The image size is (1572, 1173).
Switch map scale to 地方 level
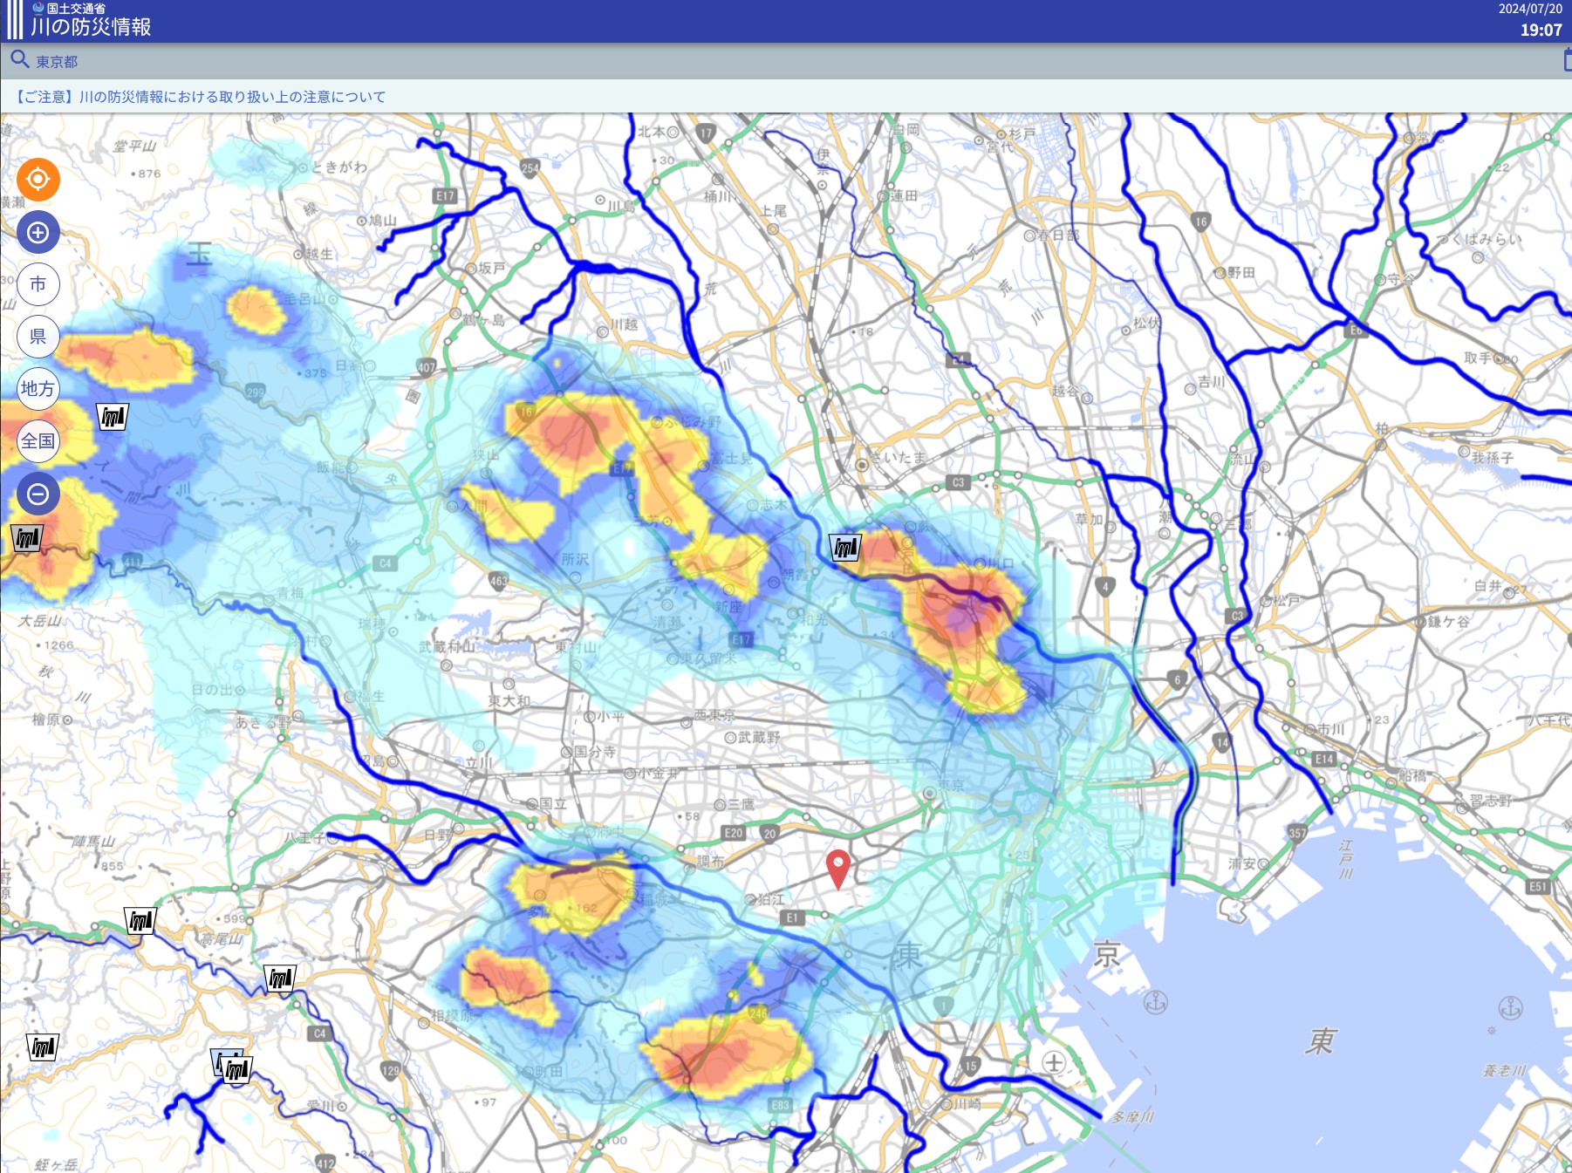coord(38,389)
